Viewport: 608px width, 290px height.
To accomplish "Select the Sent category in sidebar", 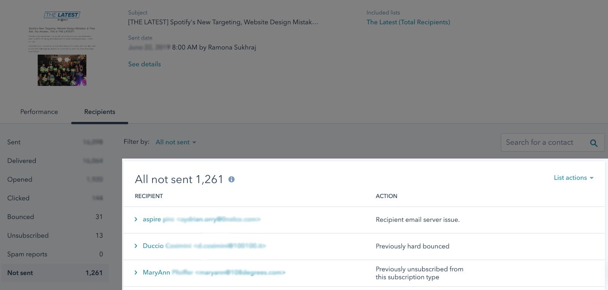I will [14, 142].
